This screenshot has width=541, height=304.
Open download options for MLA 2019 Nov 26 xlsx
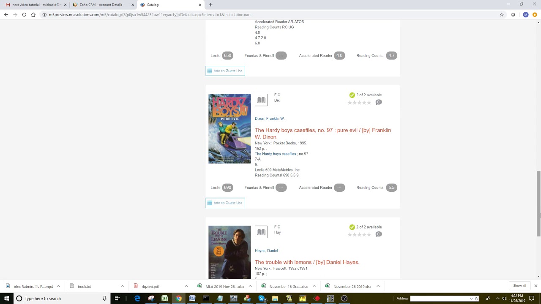click(x=250, y=286)
